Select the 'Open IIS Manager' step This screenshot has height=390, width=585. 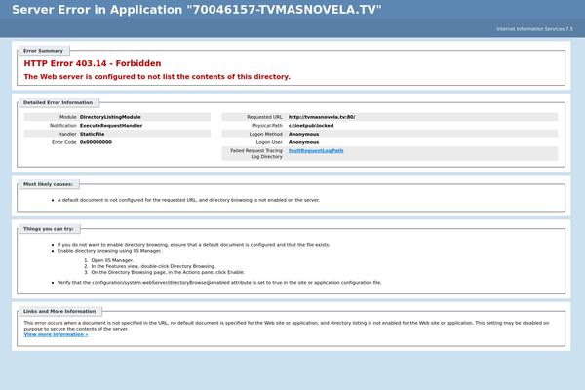point(112,260)
